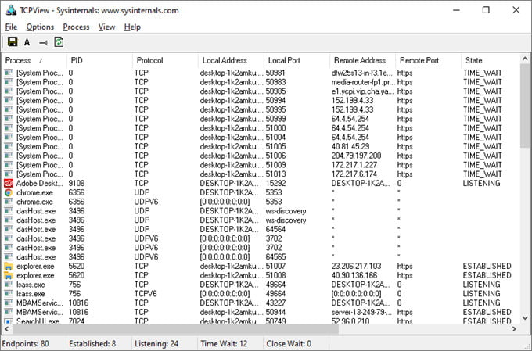Click the vertical scrollbar up arrow
Screen dimensions: 532x351
(x=525, y=59)
